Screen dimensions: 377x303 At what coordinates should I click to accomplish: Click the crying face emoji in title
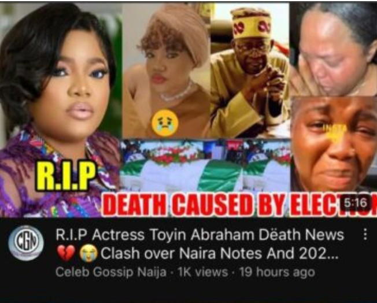pyautogui.click(x=88, y=253)
